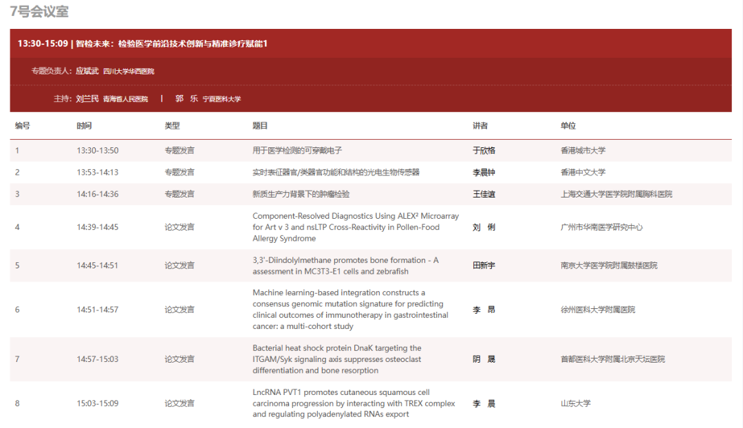Image resolution: width=743 pixels, height=428 pixels.
Task: Click institution 首都医科大学附属北京天坛医院
Action: (613, 359)
